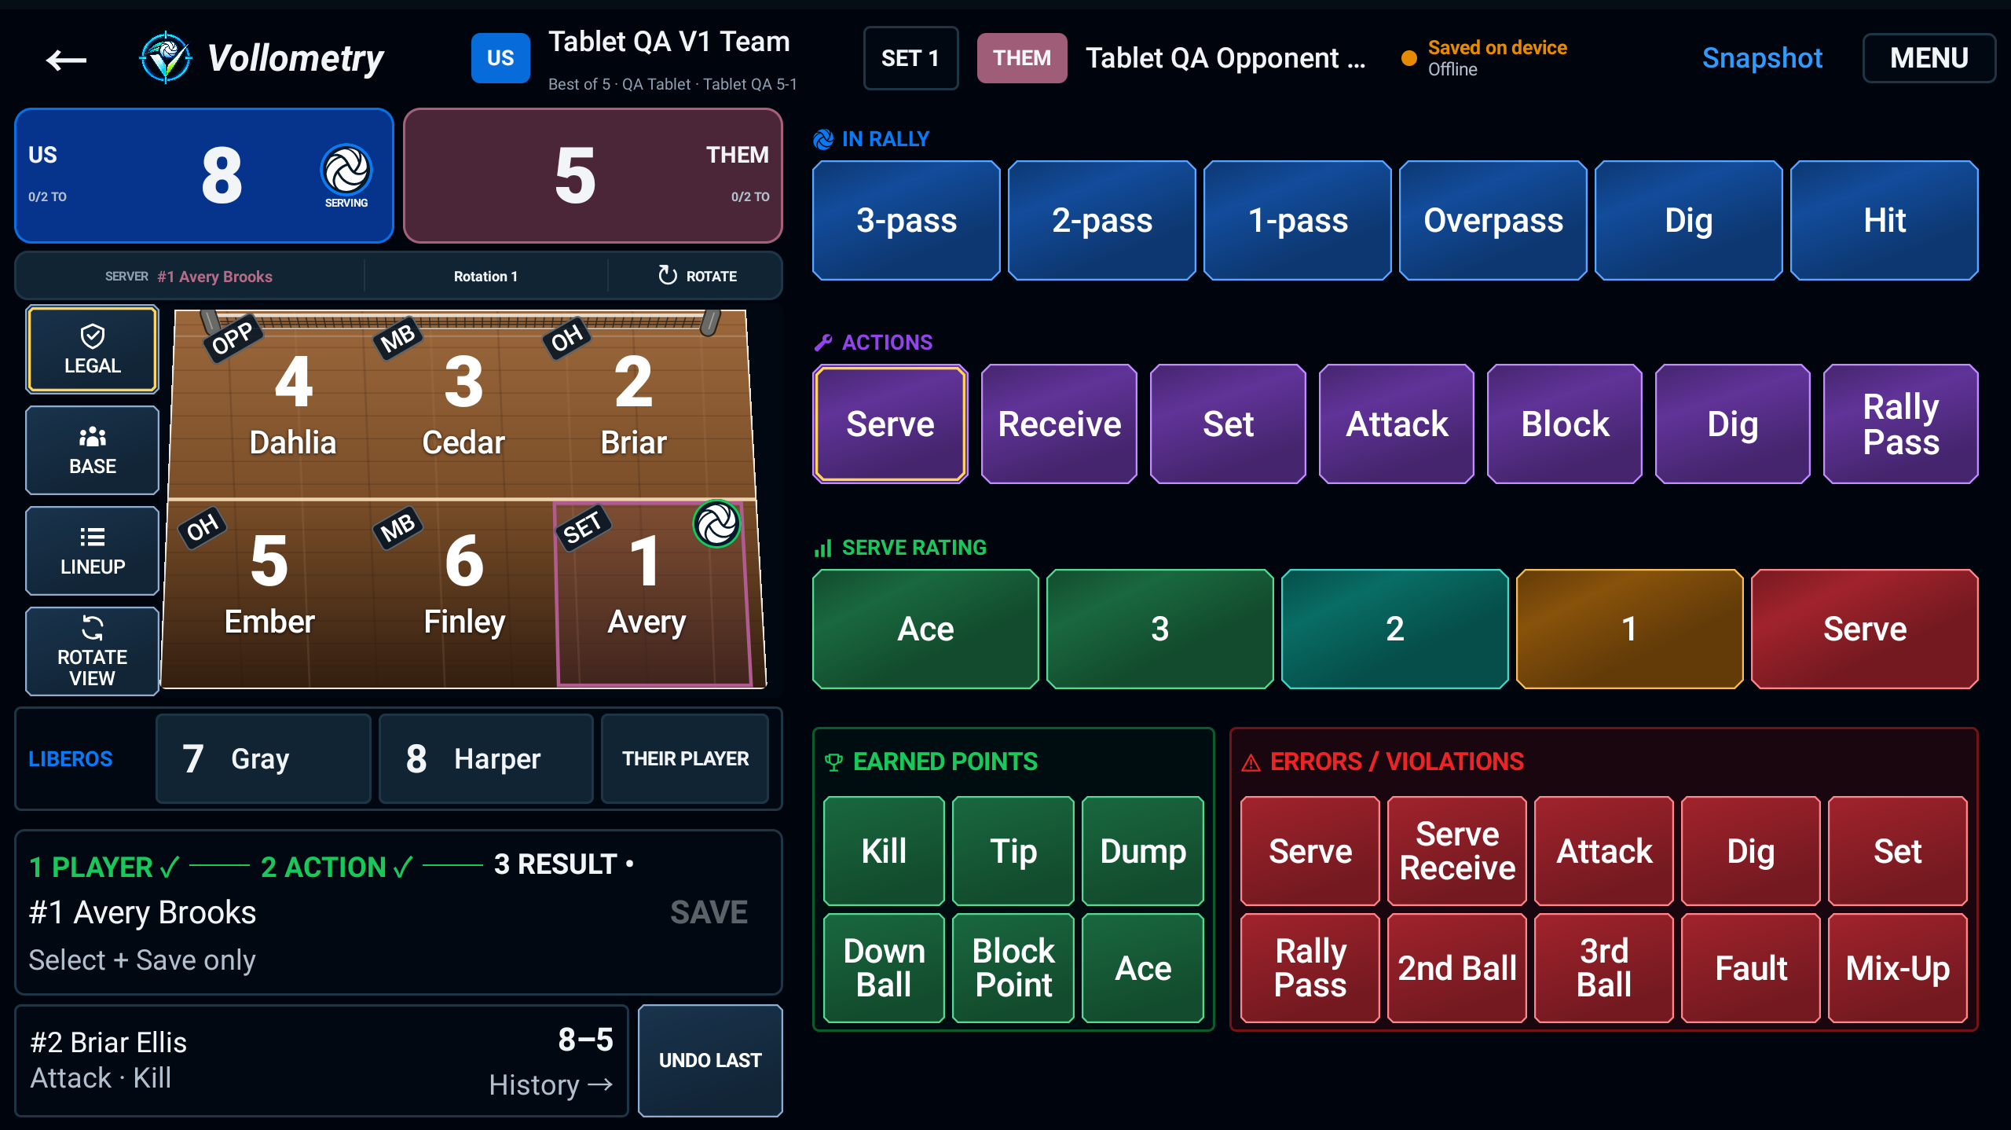Select the LEGAL shield button

93,349
